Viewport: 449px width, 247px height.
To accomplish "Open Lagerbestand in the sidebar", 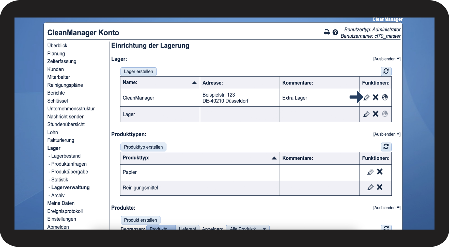I will pyautogui.click(x=66, y=156).
